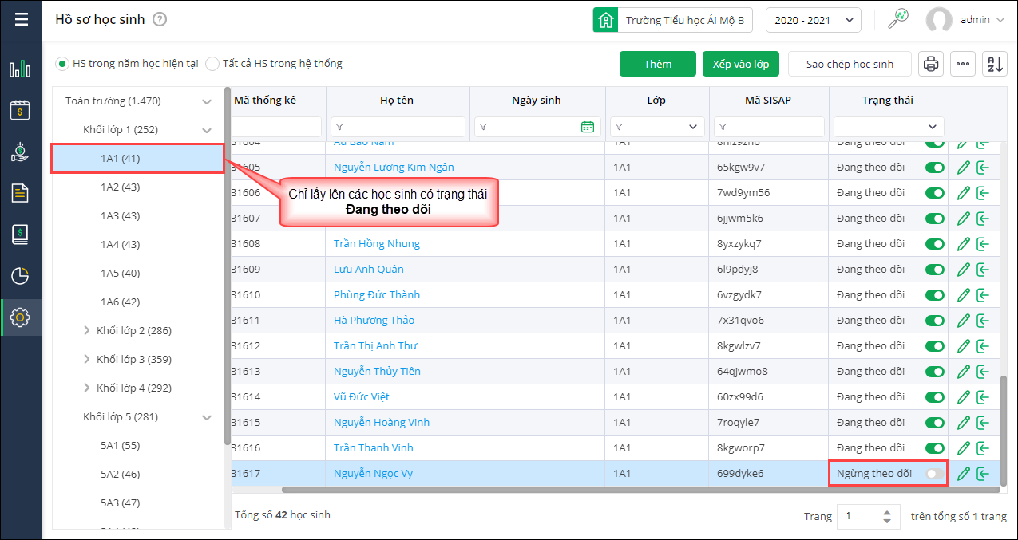This screenshot has height=540, width=1018.
Task: Click filter icon in Họ tên column
Action: point(339,127)
